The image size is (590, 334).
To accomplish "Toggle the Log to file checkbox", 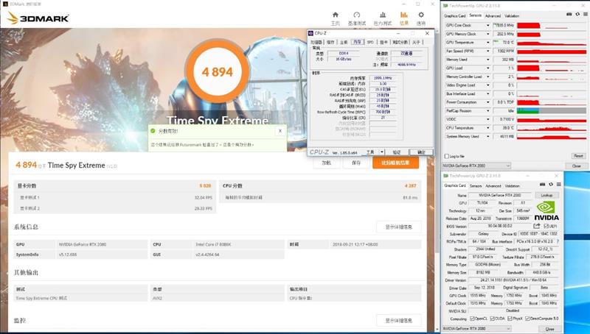I will click(447, 156).
